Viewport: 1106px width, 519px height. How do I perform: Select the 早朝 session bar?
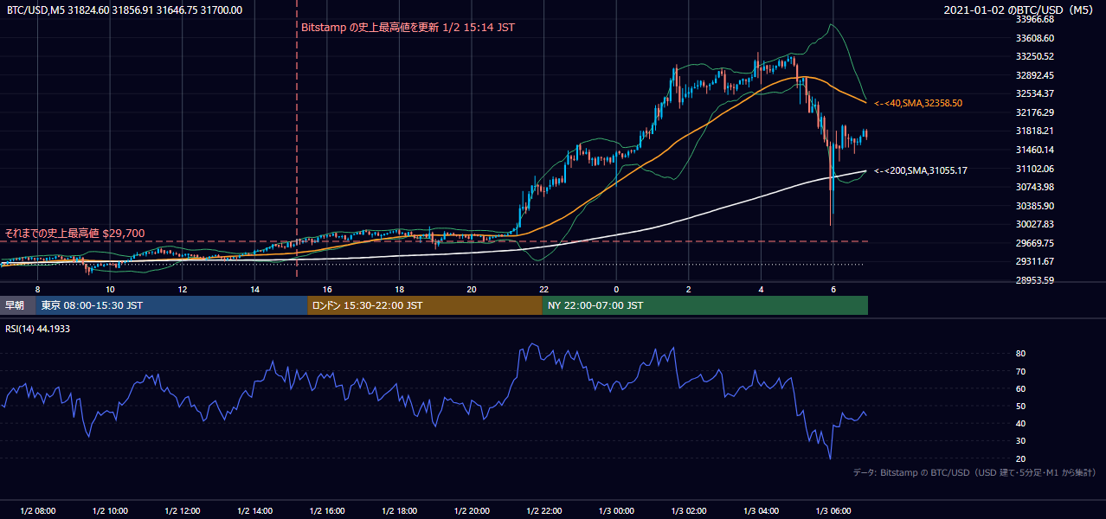click(x=18, y=305)
